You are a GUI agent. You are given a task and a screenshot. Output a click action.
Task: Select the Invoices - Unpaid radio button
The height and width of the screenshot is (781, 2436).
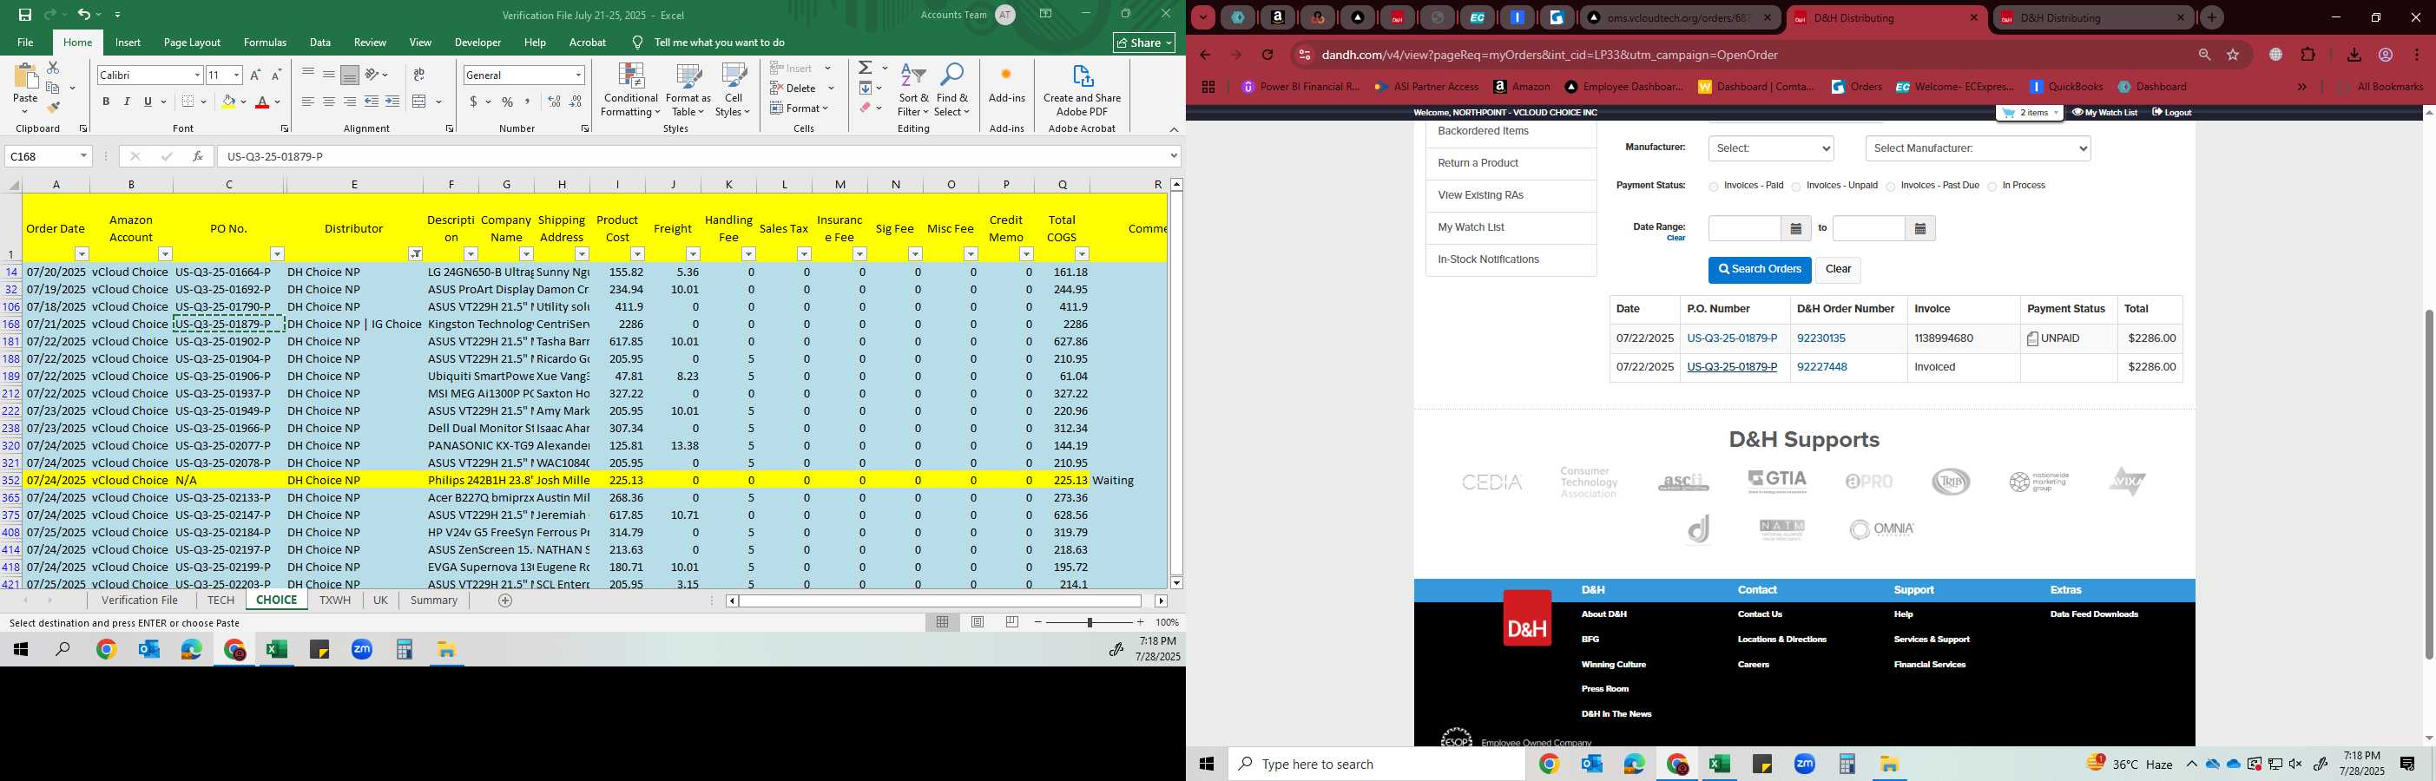(1796, 187)
